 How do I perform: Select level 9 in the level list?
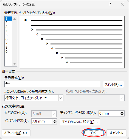[x=9, y=52]
